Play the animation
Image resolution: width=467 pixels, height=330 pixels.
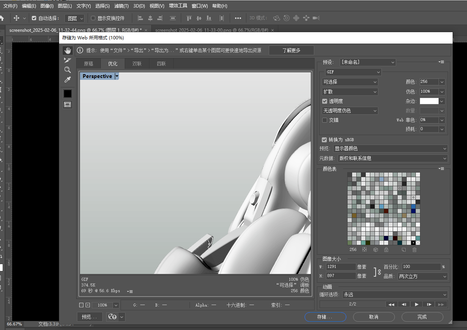[416, 304]
